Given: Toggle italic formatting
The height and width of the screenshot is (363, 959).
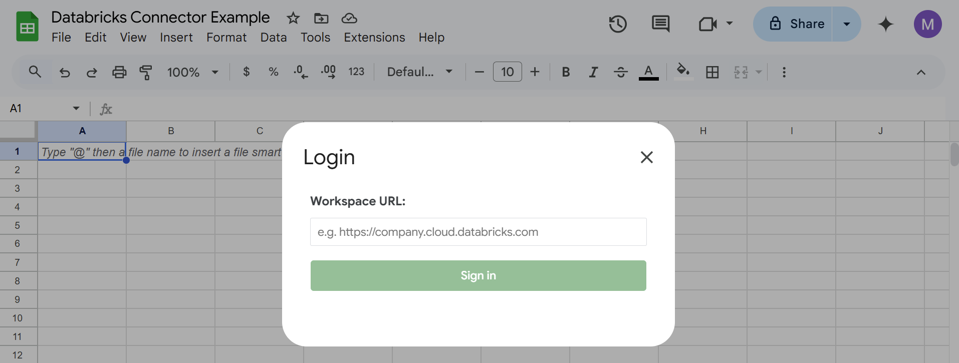Looking at the screenshot, I should 593,72.
